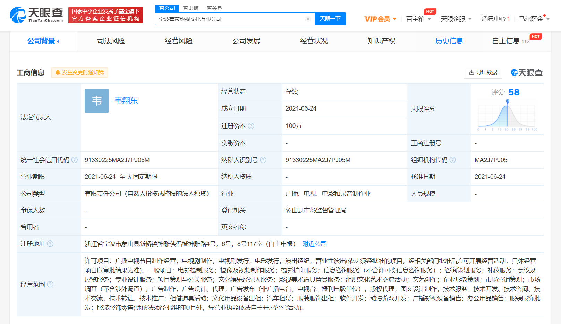
Task: Select the 查老板 search mode tab
Action: [x=191, y=8]
